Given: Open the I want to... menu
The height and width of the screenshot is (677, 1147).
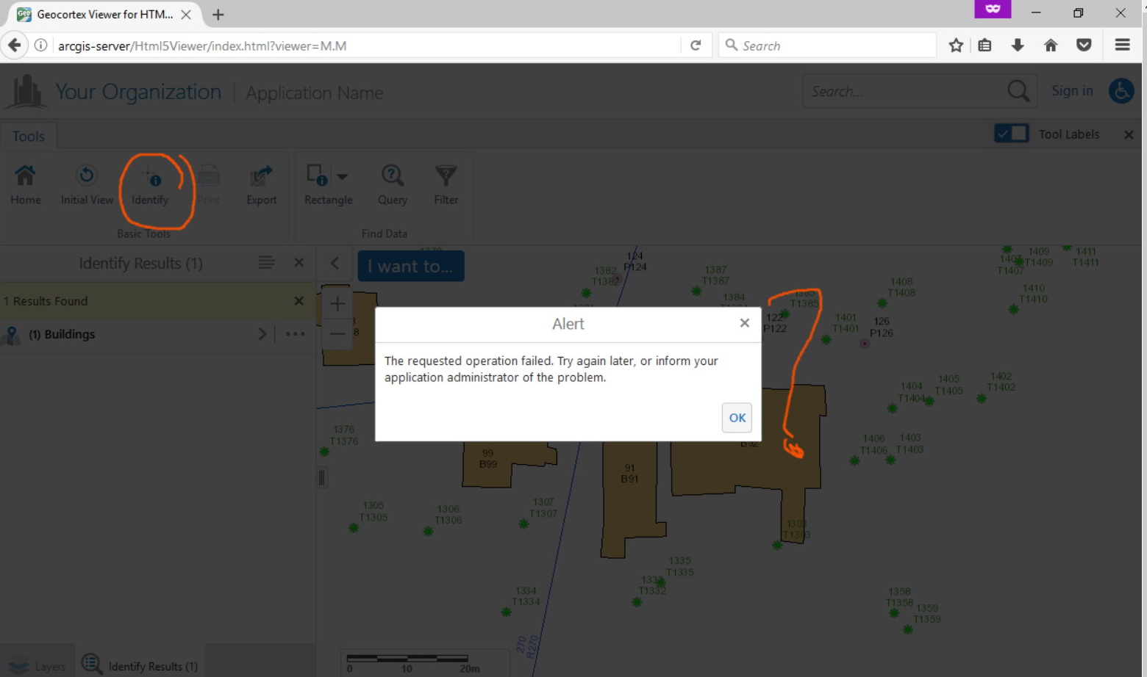Looking at the screenshot, I should tap(410, 266).
